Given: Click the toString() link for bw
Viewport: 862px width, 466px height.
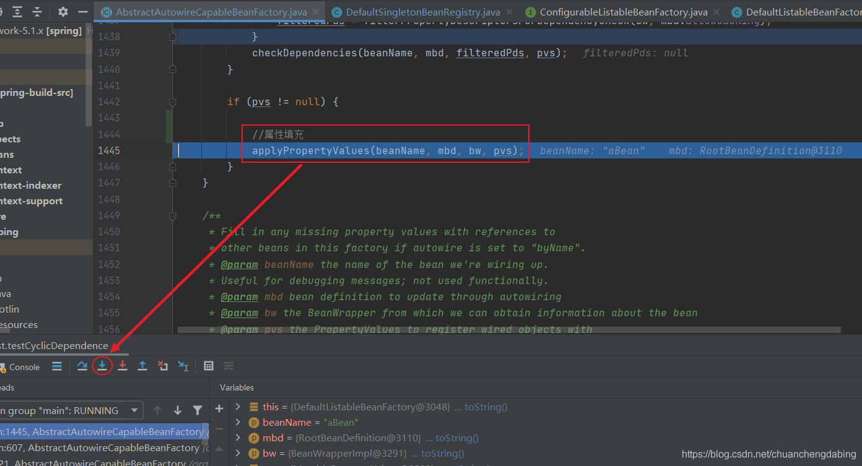Looking at the screenshot, I should (442, 453).
